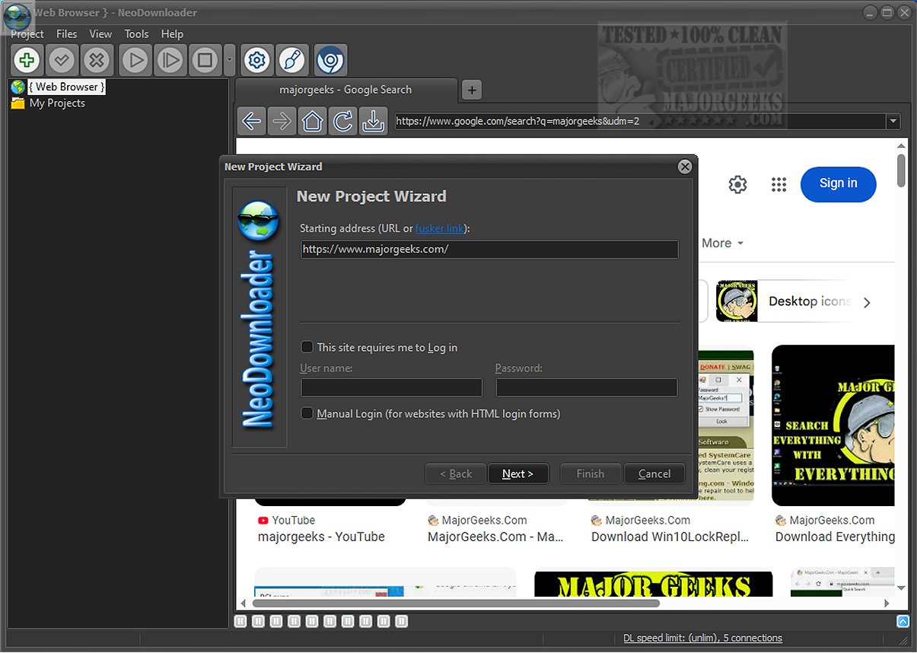The image size is (917, 653).
Task: Open Download Everything result link
Action: (x=835, y=537)
